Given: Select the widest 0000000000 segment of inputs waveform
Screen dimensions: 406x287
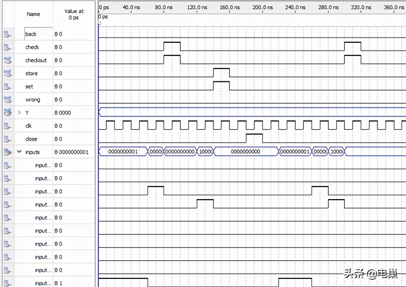Looking at the screenshot, I should tap(246, 152).
